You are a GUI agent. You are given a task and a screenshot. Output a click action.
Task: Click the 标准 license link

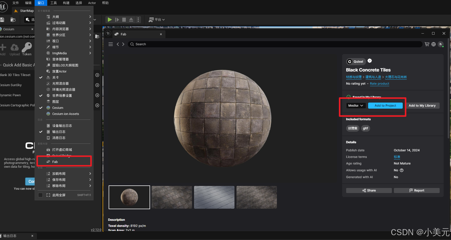(397, 157)
